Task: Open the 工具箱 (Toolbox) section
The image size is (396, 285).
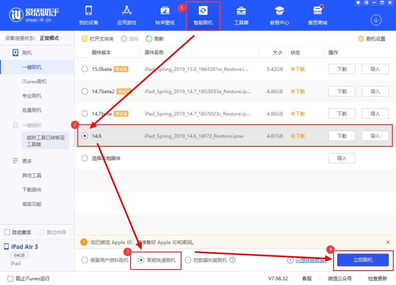Action: tap(241, 15)
